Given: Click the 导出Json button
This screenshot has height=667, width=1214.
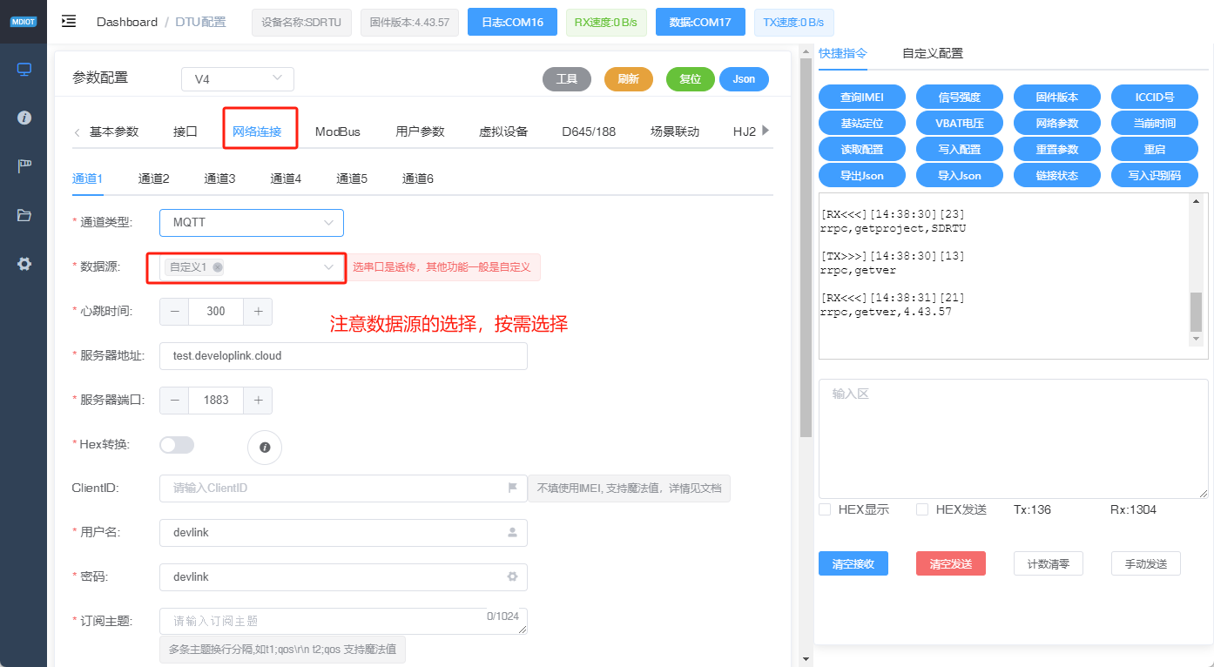Looking at the screenshot, I should pos(862,175).
